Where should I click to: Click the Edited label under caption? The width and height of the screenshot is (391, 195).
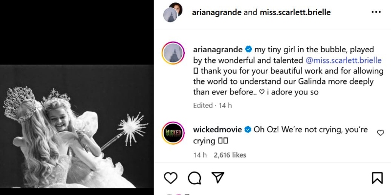[x=203, y=105]
